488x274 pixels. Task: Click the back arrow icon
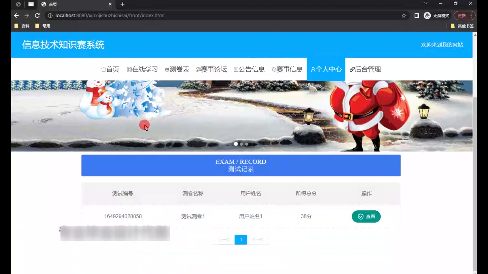[17, 15]
